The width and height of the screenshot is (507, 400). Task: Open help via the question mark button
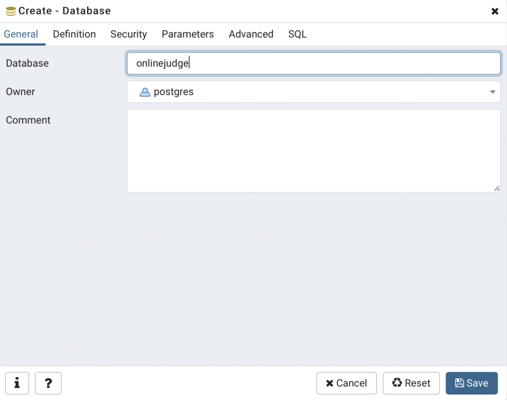[48, 383]
